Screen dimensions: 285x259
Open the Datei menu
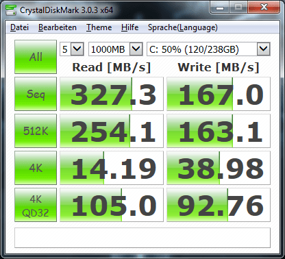tap(19, 27)
